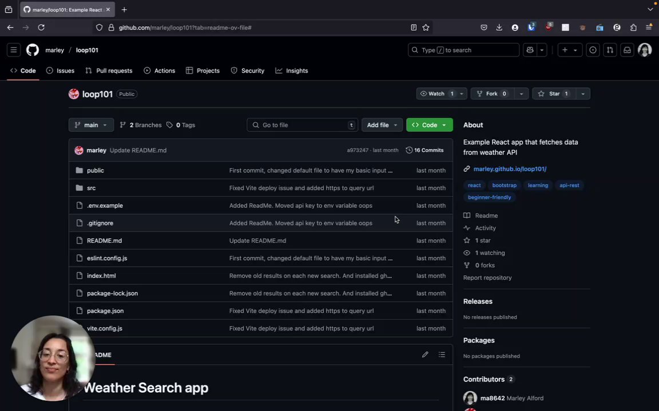Click the Go to file search field
The height and width of the screenshot is (411, 659).
[302, 125]
